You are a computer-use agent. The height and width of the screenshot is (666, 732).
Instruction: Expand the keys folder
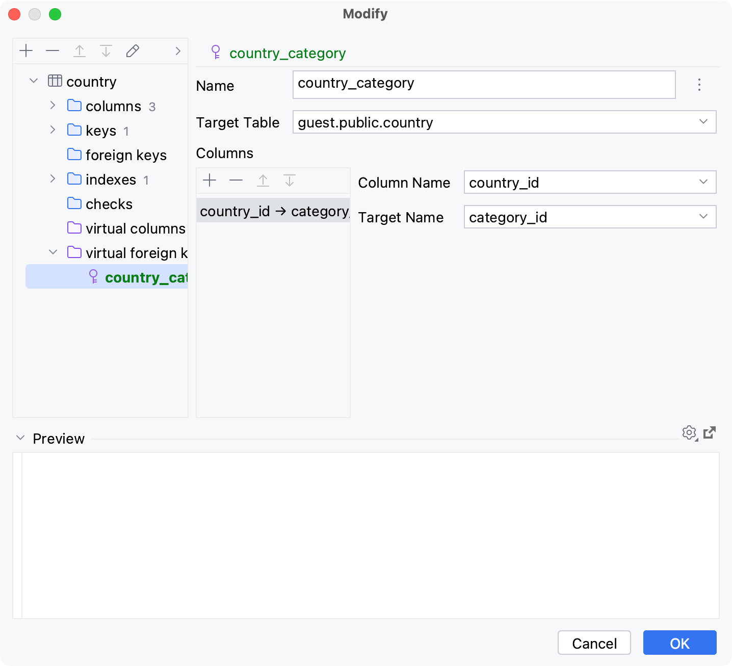pyautogui.click(x=53, y=130)
